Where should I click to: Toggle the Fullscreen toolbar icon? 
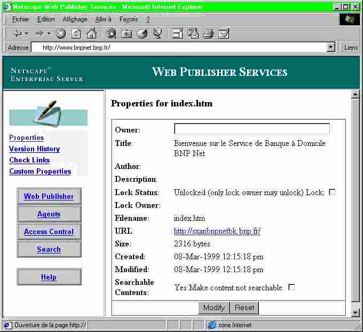[x=177, y=34]
